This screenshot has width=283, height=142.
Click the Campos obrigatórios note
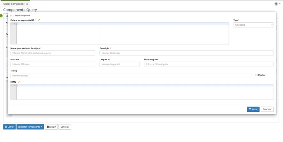click(20, 16)
